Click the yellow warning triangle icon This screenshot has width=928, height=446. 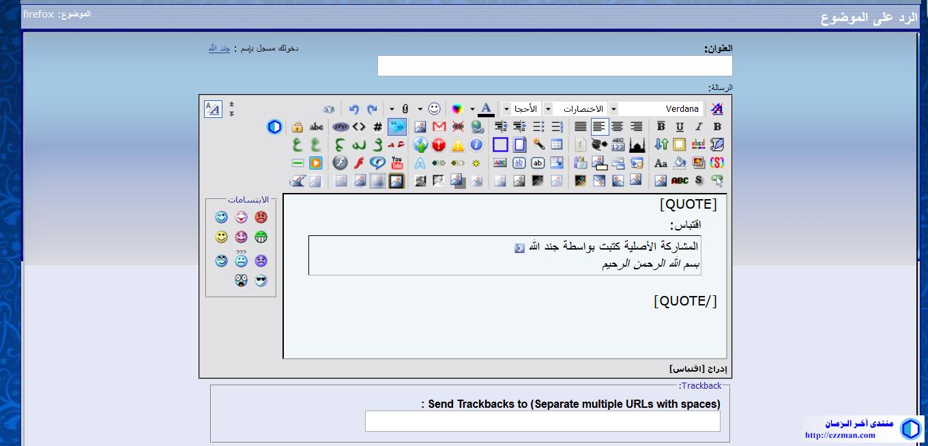[x=457, y=145]
